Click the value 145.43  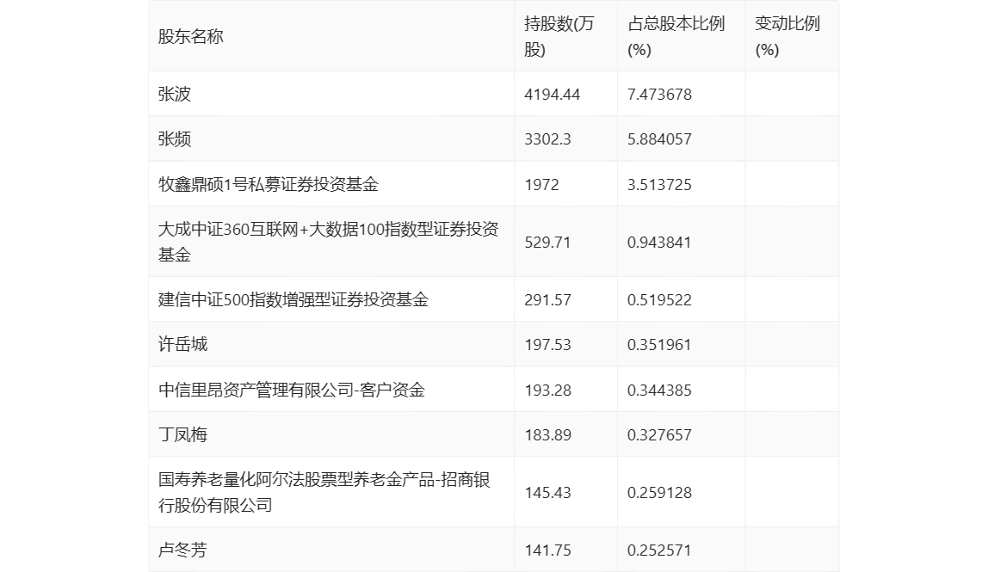(x=547, y=493)
